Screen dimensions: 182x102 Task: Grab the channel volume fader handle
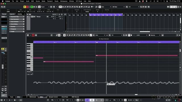3,67
